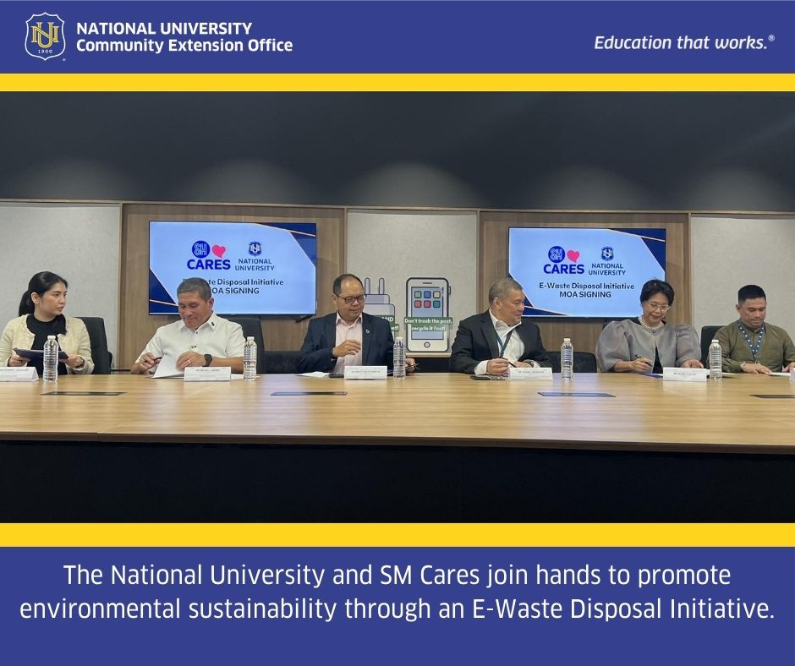Click the National University logo on the right screen
This screenshot has width=795, height=666.
click(607, 259)
